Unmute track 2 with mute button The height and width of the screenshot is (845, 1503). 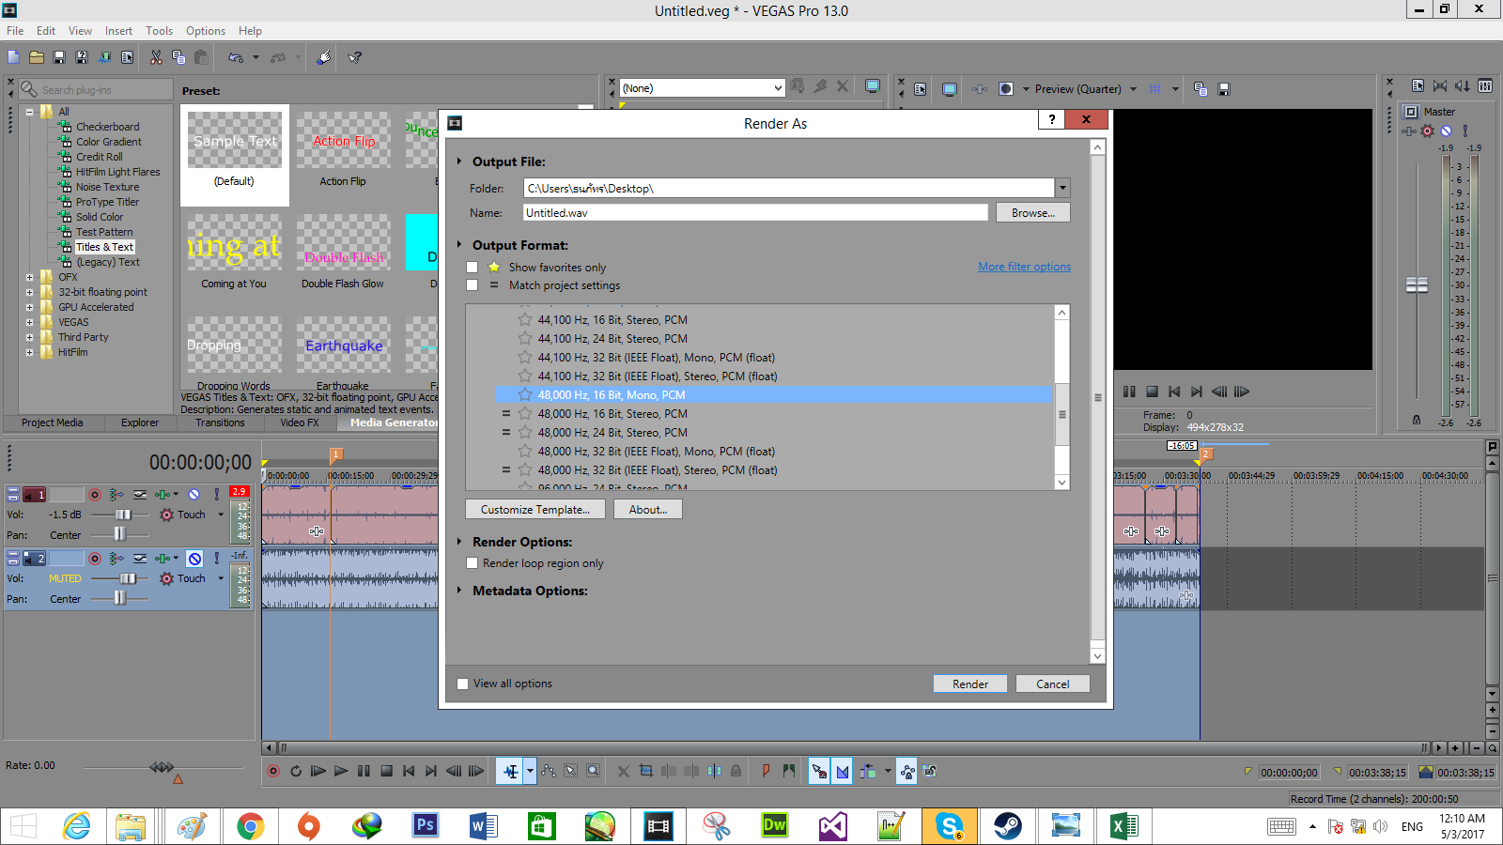pyautogui.click(x=194, y=559)
